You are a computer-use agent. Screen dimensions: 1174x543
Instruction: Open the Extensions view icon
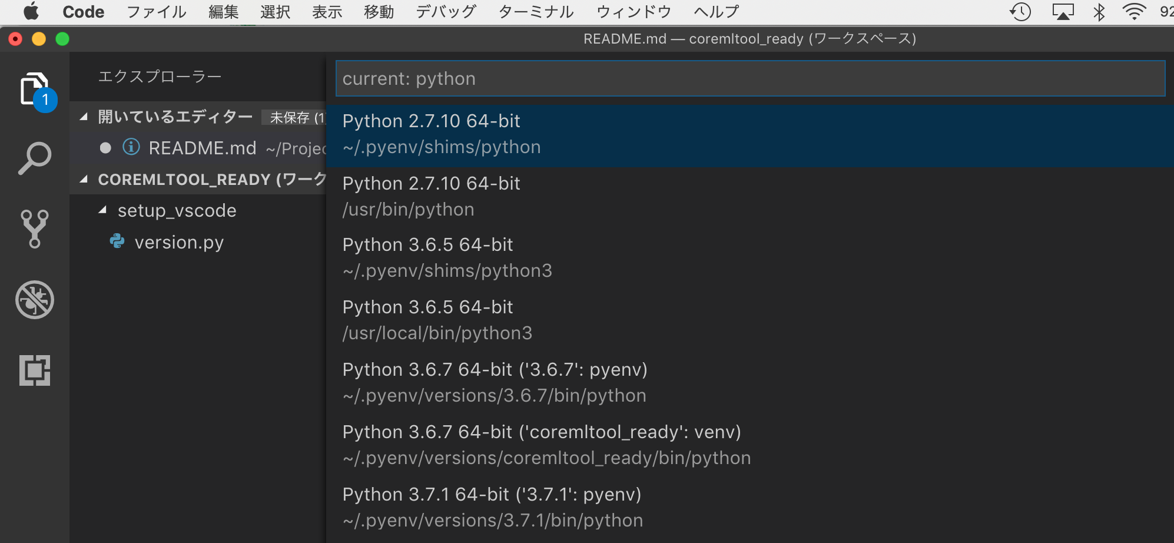[x=35, y=370]
